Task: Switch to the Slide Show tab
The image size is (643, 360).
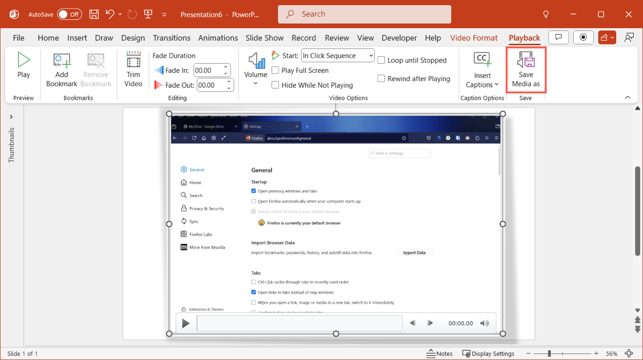Action: pos(265,37)
